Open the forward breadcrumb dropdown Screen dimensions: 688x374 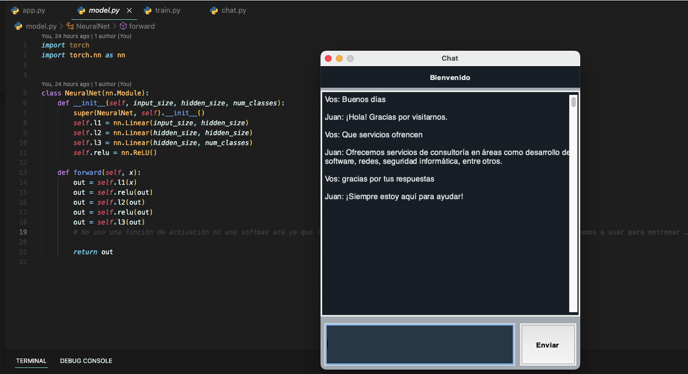(x=142, y=26)
